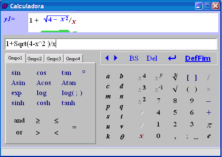Move cursor left with the left arrow
The image size is (222, 157).
(x=107, y=58)
